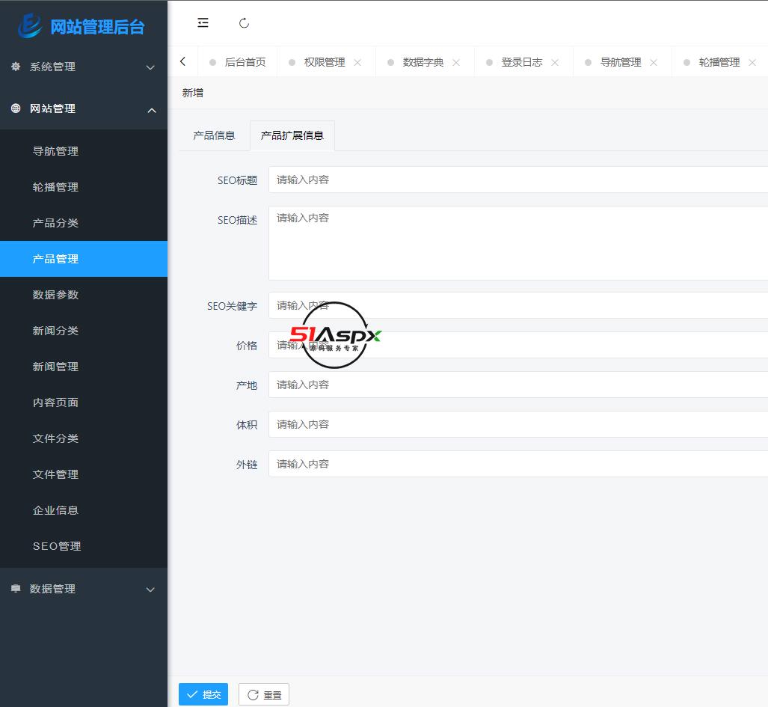Click the 网站管理 globe icon

(x=16, y=108)
